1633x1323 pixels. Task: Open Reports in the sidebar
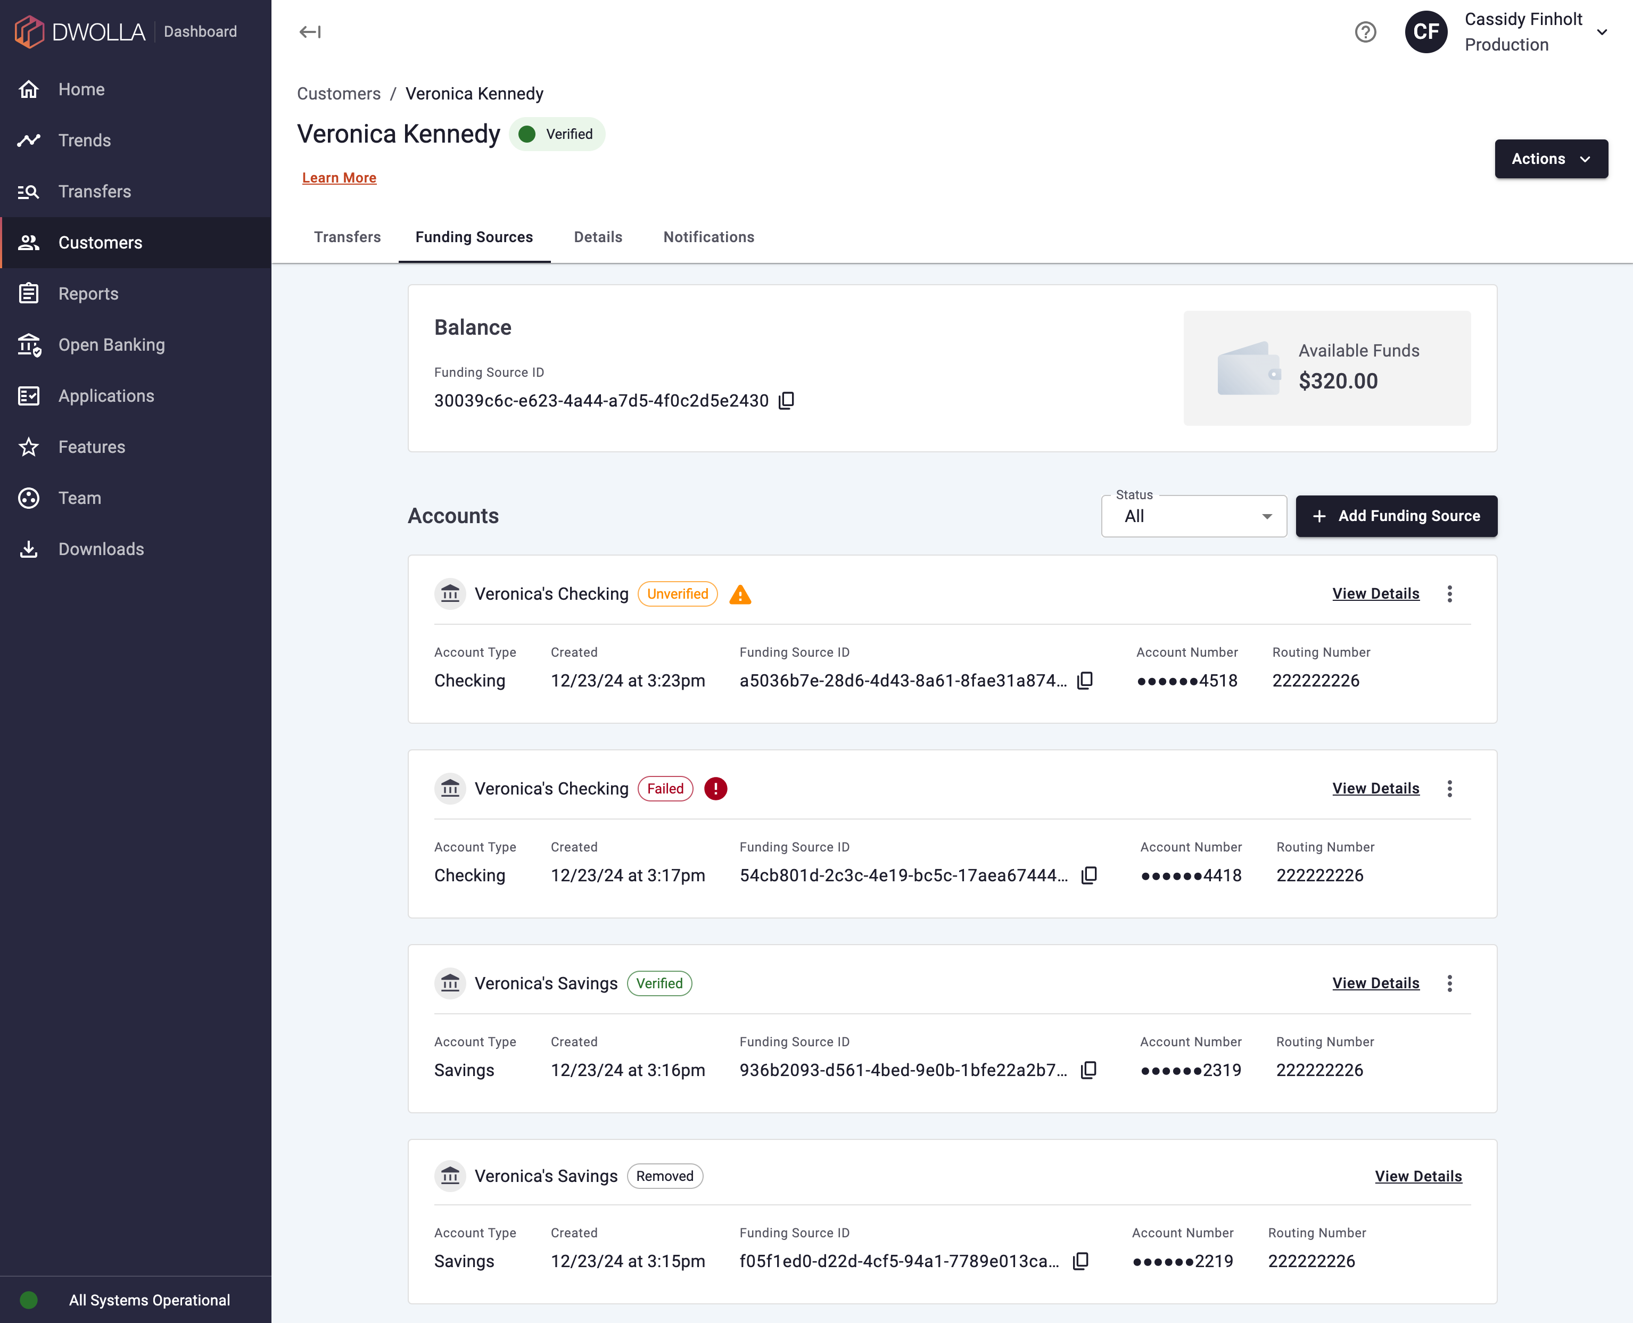pyautogui.click(x=136, y=293)
